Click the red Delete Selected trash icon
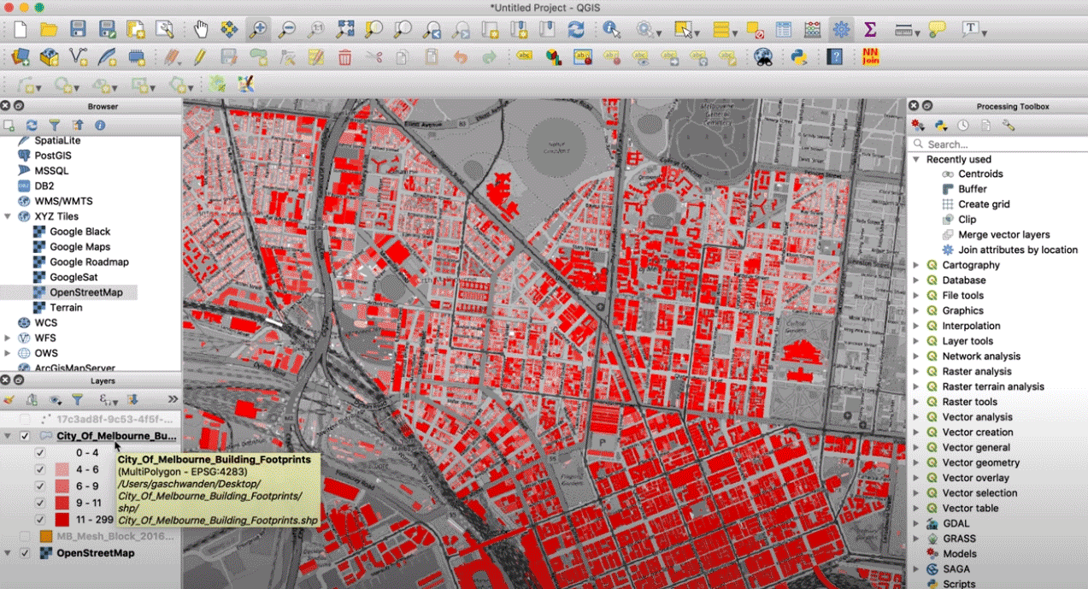The height and width of the screenshot is (589, 1088). click(x=344, y=57)
